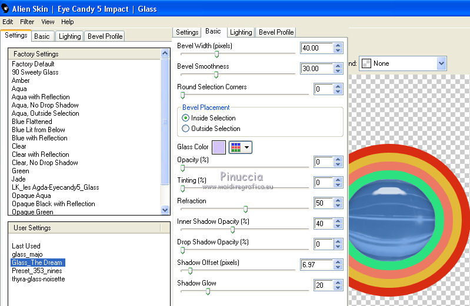
Task: Switch to the left Bevel Profile tab
Action: click(105, 36)
